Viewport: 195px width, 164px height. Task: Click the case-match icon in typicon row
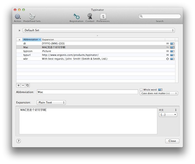(x=167, y=51)
